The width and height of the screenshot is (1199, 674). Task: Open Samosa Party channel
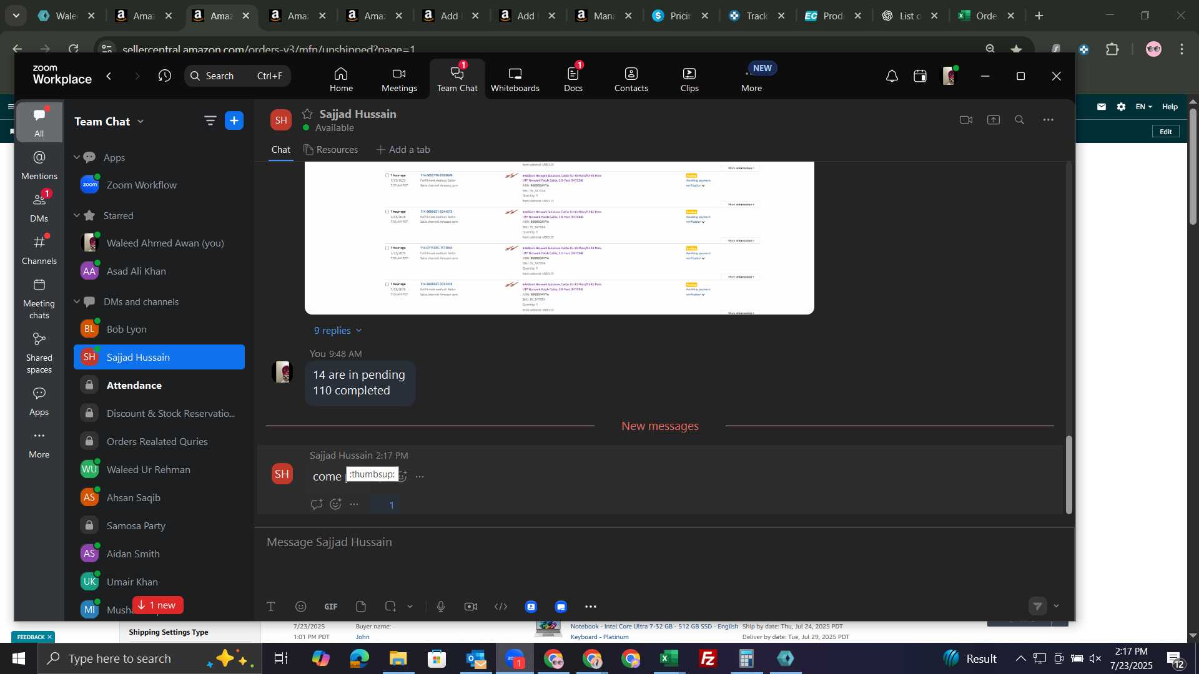159,525
